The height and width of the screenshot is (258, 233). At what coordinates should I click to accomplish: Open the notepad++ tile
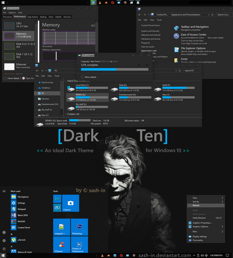tap(62, 227)
